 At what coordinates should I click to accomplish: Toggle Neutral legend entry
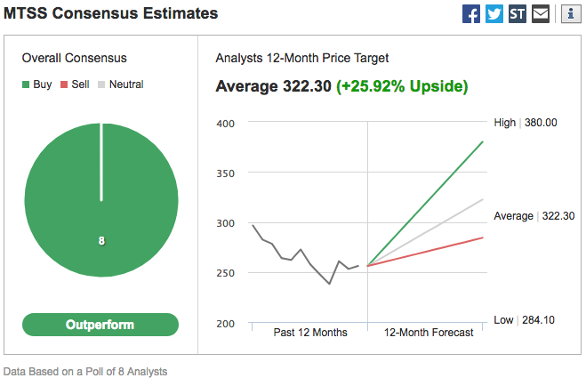[120, 84]
